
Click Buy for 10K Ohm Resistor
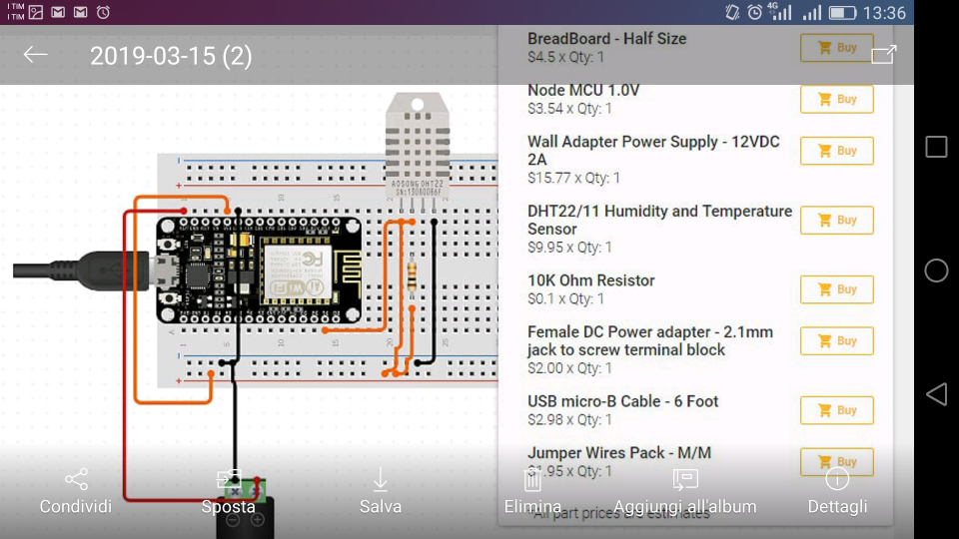click(x=836, y=289)
